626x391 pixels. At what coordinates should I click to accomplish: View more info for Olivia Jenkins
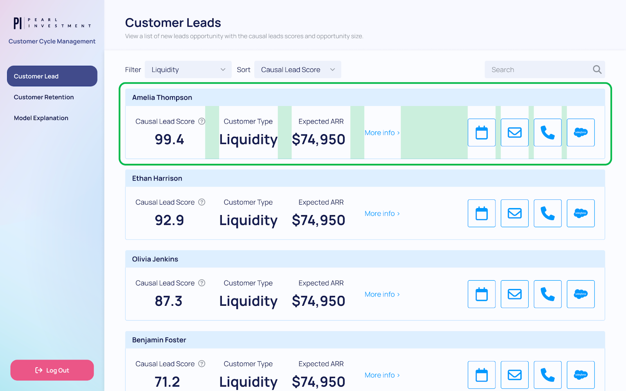coord(382,294)
